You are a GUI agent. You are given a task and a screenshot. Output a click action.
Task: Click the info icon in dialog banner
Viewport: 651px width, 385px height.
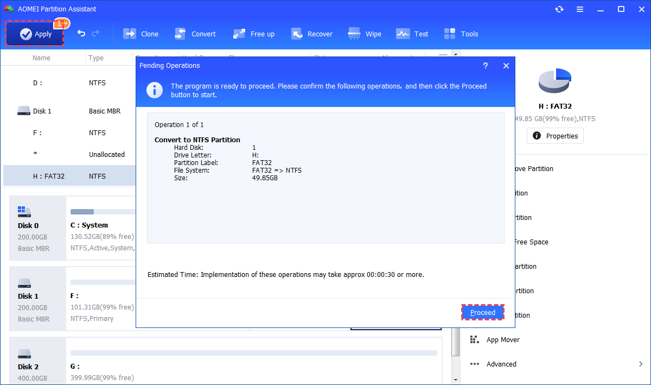(155, 90)
